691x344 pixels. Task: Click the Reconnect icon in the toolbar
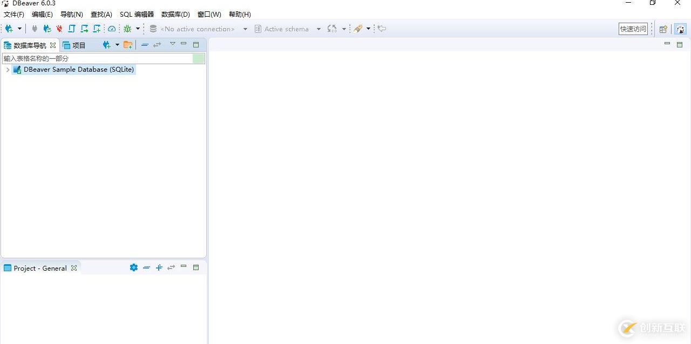(47, 29)
